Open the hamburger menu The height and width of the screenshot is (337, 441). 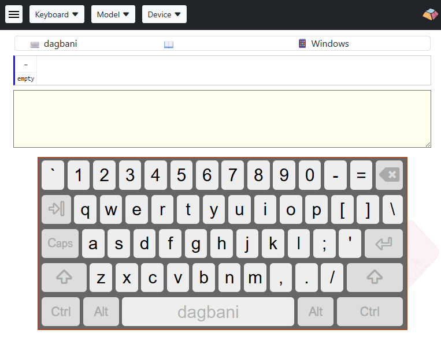14,14
